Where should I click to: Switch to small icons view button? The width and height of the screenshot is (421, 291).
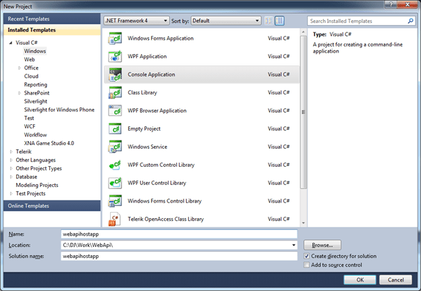coord(269,21)
